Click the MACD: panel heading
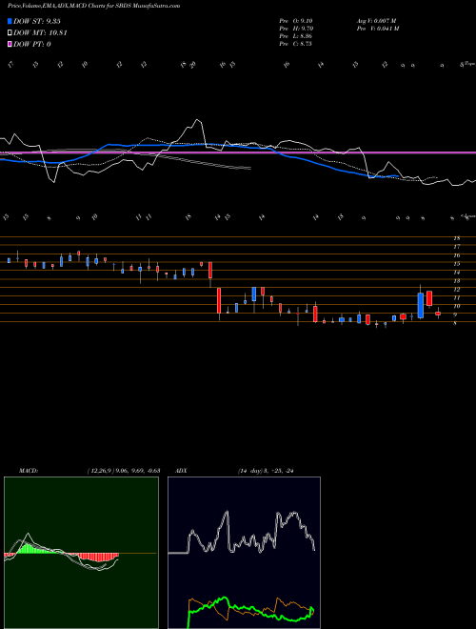 coord(28,471)
